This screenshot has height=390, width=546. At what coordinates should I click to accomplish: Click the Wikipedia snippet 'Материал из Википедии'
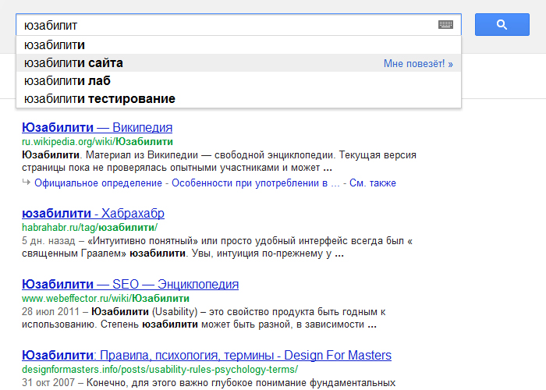pyautogui.click(x=142, y=154)
